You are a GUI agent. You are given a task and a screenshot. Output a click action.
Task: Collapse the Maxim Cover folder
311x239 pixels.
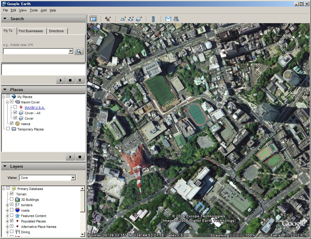(7, 102)
